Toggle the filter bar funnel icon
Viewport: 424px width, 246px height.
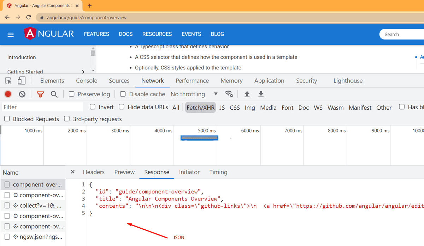(40, 94)
